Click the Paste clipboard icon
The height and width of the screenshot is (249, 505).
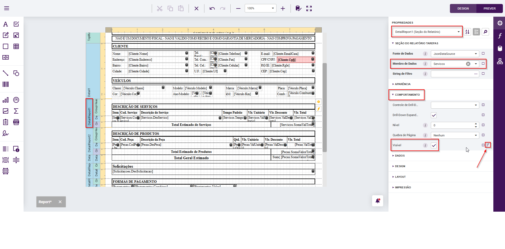(181, 8)
